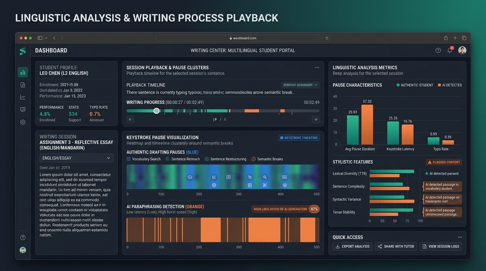Go back in the browser
Screen dimensions: 486x271
[x=54, y=38]
